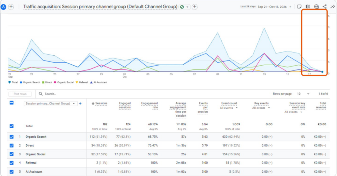The image size is (337, 176).
Task: Sort the table by Sessions column header
Action: pos(101,104)
